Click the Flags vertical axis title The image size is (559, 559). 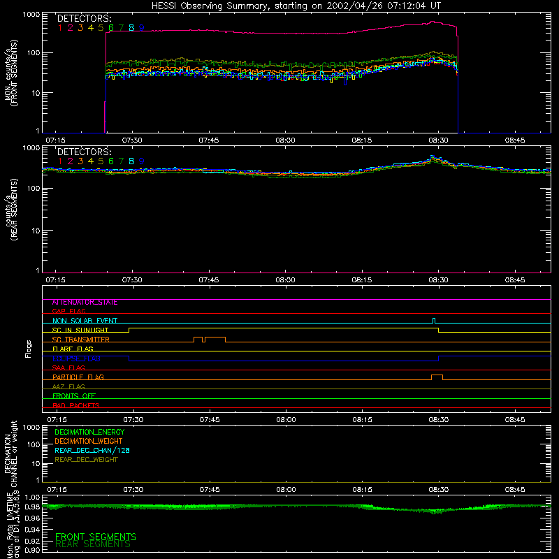(x=29, y=349)
